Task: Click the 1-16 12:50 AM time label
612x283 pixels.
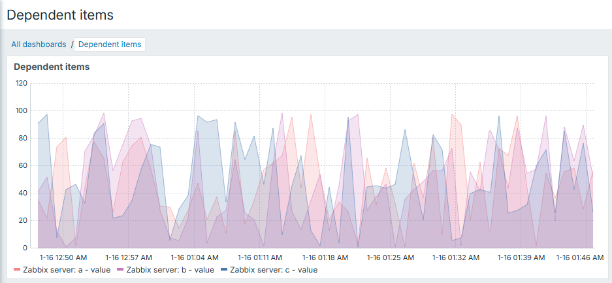Action: tap(63, 258)
